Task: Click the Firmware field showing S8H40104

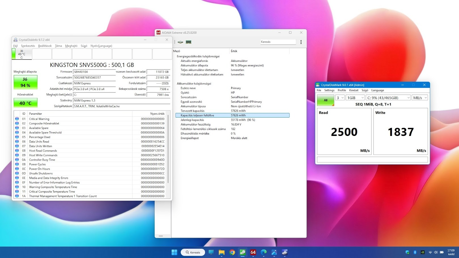Action: (x=94, y=72)
